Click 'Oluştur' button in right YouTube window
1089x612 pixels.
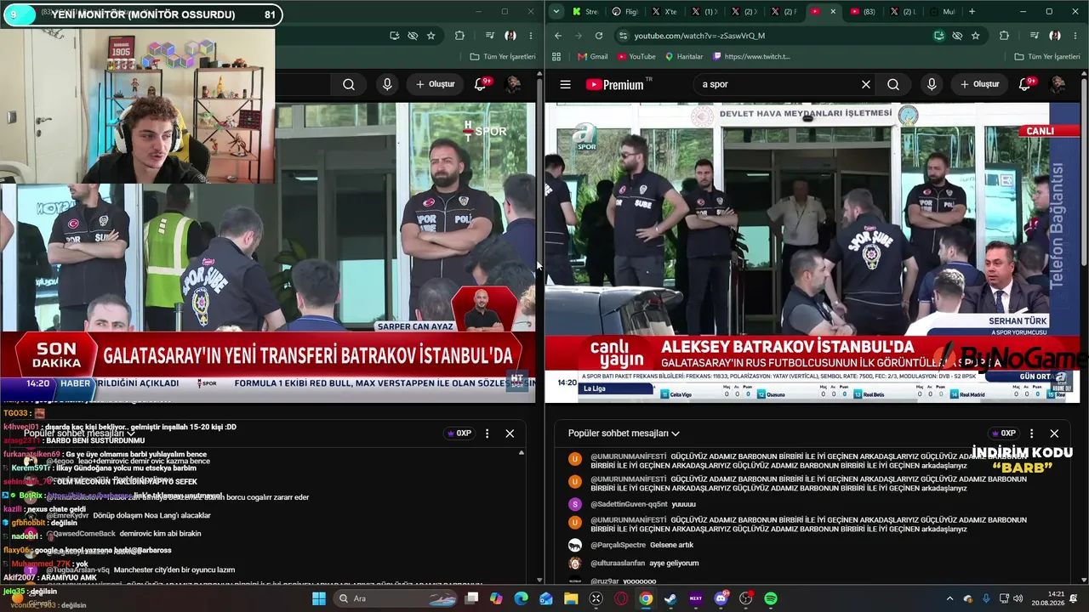pyautogui.click(x=980, y=84)
